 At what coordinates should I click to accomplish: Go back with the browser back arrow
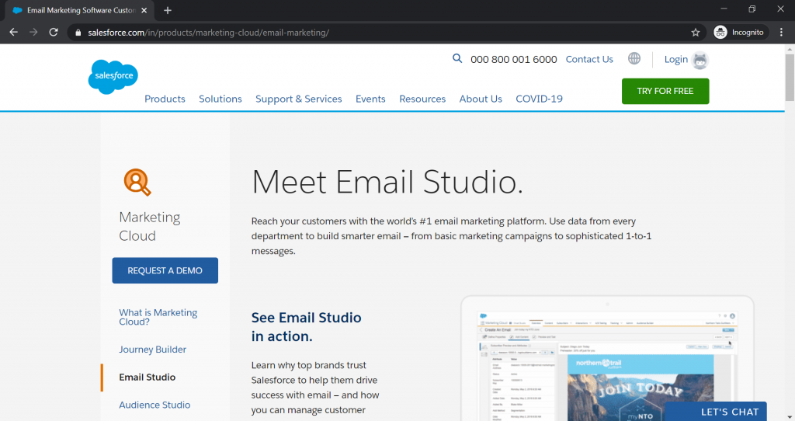14,32
